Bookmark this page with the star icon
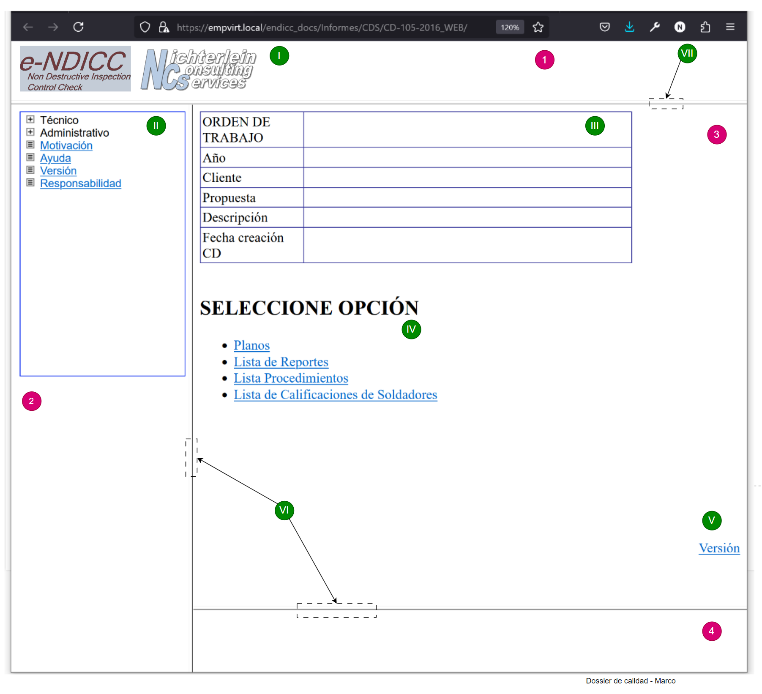762x694 pixels. [x=538, y=27]
